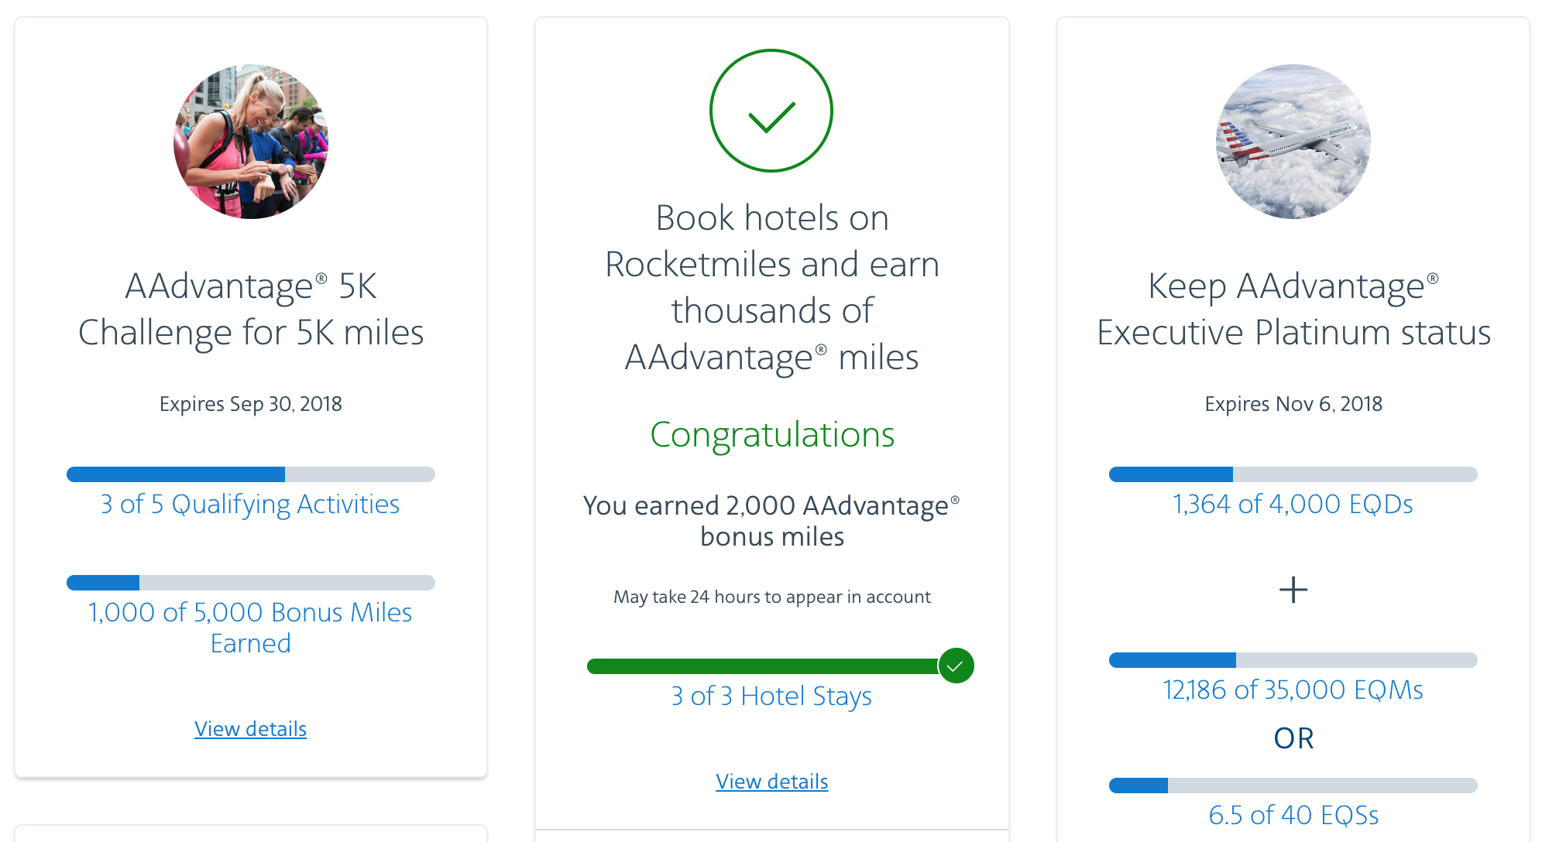
Task: Click the plus sign between EQDs and EQMs
Action: (x=1293, y=590)
